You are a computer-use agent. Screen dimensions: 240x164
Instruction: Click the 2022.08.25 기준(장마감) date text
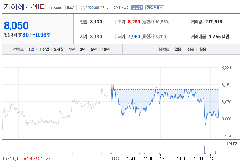107,8
